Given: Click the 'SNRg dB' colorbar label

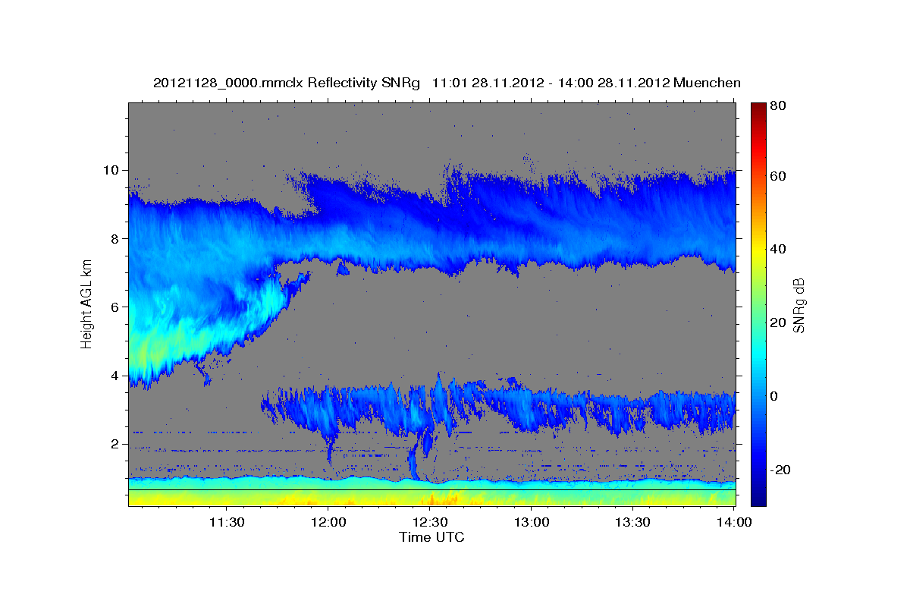Looking at the screenshot, I should (x=799, y=305).
